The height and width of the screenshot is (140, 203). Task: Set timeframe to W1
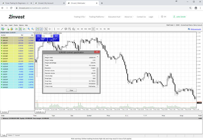point(105,29)
